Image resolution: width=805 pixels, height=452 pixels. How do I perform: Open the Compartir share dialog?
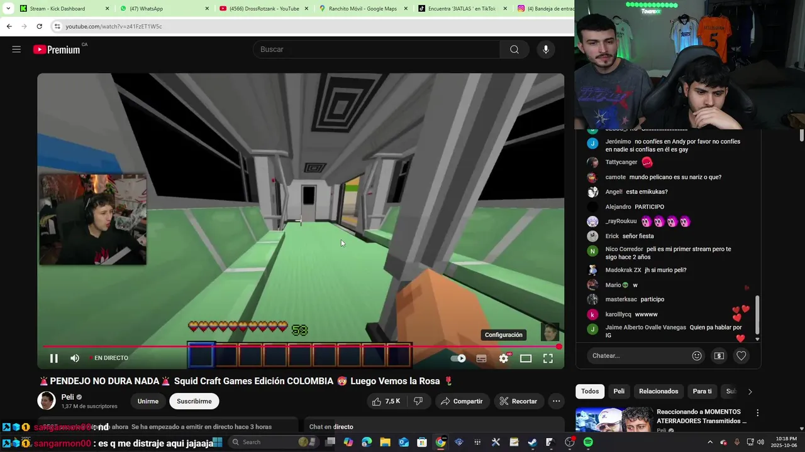462,401
